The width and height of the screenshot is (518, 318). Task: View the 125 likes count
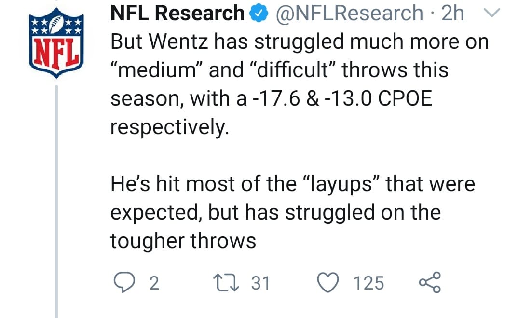tap(369, 283)
